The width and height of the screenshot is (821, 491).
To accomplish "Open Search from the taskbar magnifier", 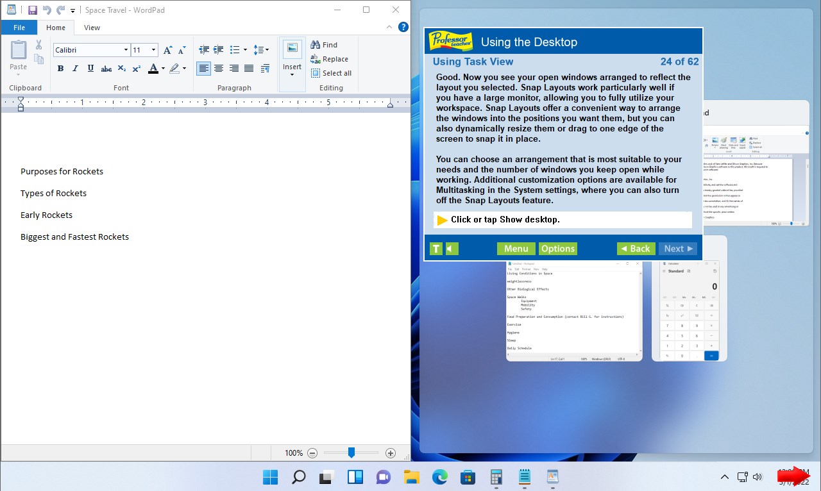I will (298, 477).
